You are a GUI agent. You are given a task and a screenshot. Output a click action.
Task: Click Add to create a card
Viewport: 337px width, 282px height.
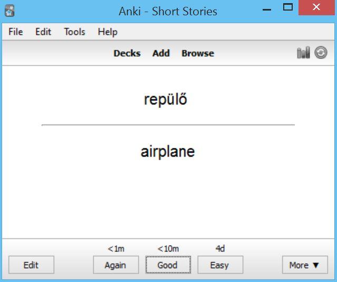pyautogui.click(x=161, y=53)
